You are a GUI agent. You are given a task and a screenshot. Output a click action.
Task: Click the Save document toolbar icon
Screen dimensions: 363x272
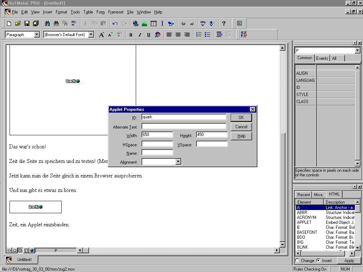point(27,24)
